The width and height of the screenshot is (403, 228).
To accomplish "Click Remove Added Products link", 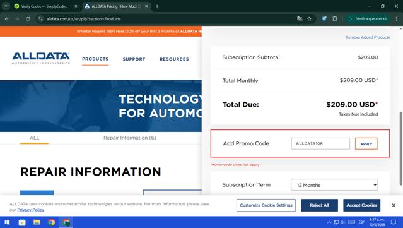I will click(368, 37).
